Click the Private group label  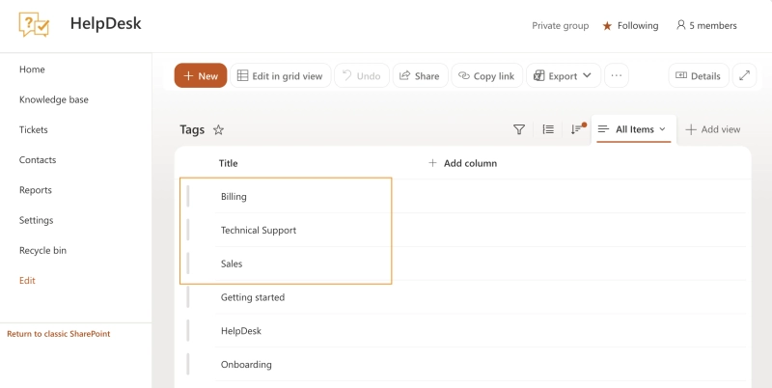[x=561, y=26]
